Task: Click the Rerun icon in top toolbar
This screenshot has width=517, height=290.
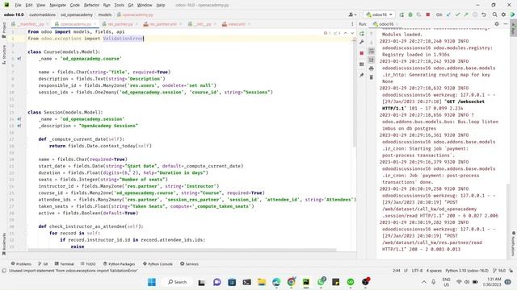Action: point(401,14)
